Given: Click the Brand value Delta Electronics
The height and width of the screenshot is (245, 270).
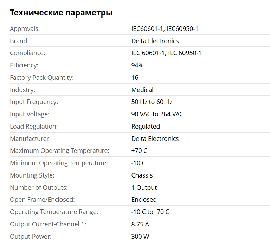Looking at the screenshot, I should [x=155, y=41].
